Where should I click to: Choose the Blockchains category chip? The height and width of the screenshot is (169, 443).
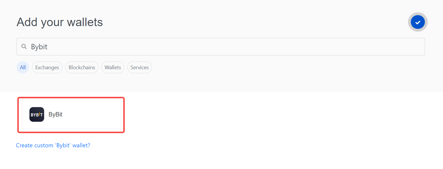(82, 67)
